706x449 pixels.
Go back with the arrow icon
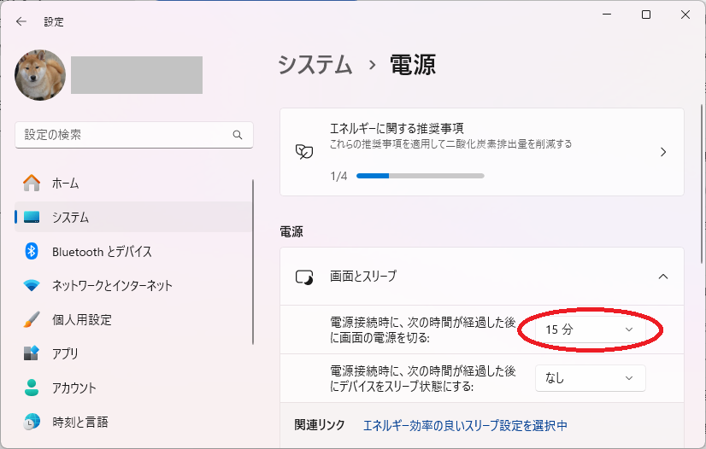21,21
